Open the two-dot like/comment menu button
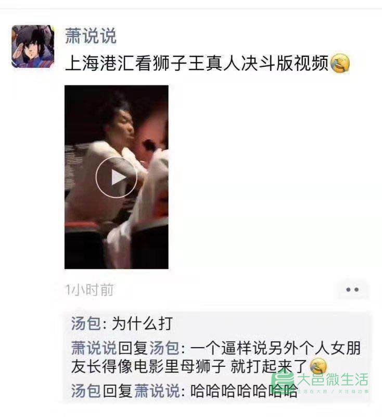 pyautogui.click(x=352, y=290)
